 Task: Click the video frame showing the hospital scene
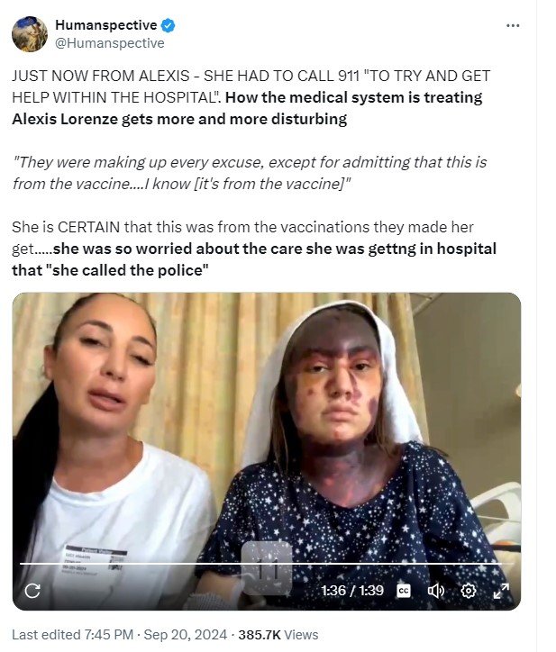click(267, 451)
